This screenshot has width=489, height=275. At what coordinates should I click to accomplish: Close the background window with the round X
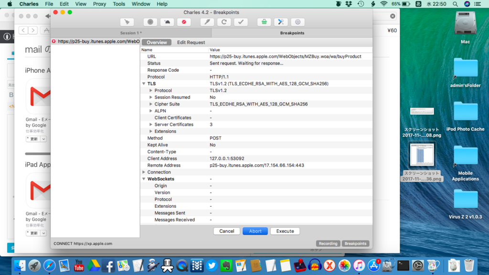tap(393, 16)
